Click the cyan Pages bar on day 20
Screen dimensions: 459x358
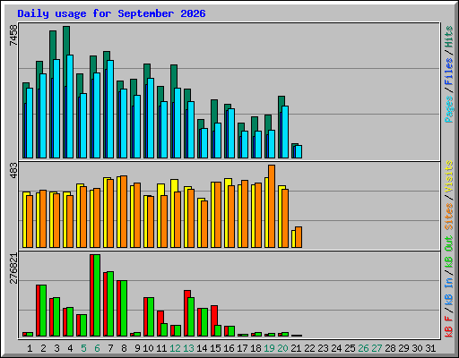tap(285, 132)
